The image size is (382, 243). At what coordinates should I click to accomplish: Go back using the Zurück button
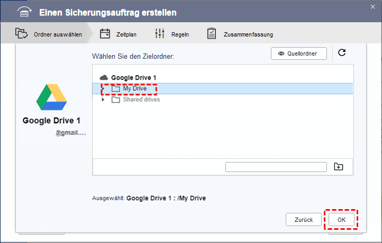click(x=304, y=219)
